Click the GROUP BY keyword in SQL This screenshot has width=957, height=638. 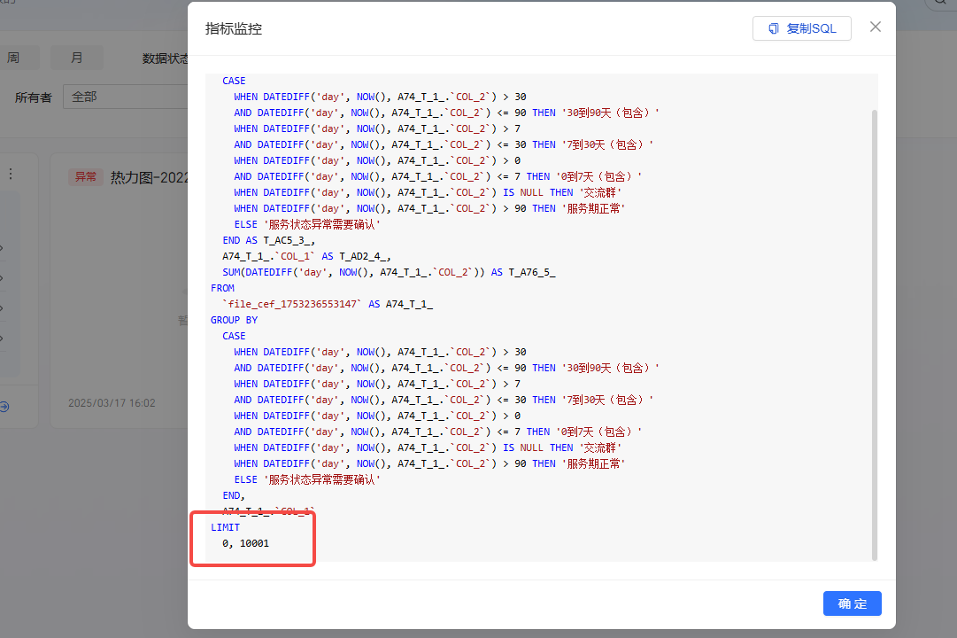click(234, 320)
